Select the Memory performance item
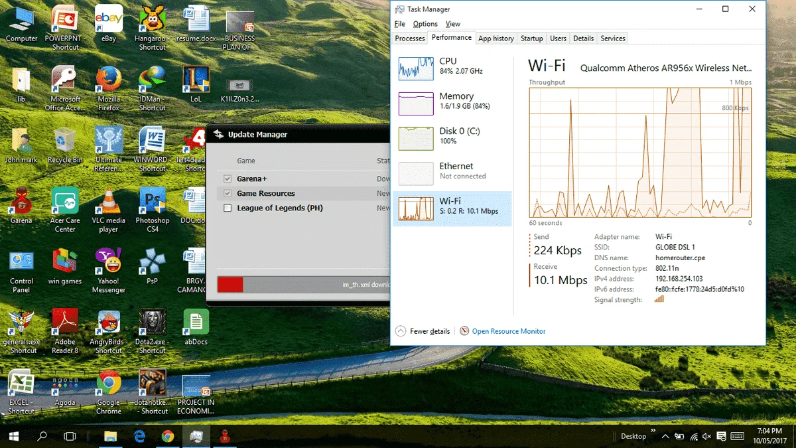796x448 pixels. coord(452,103)
